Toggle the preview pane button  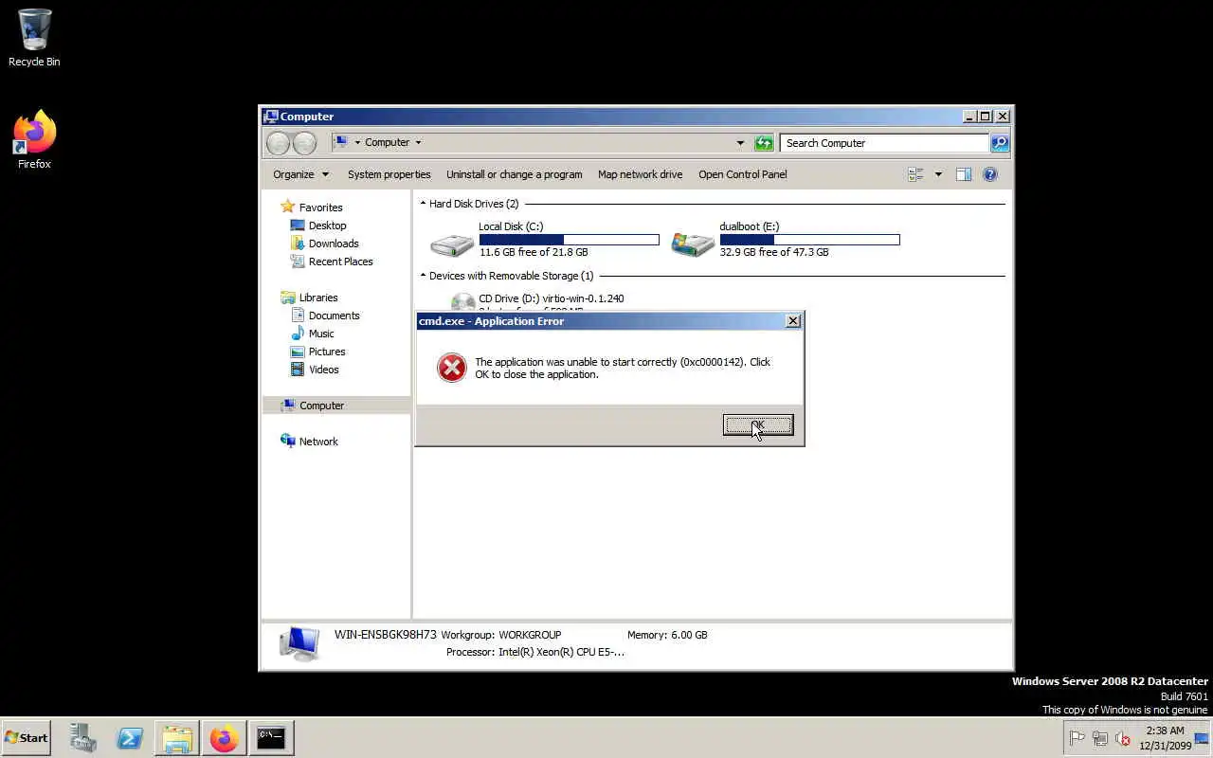[964, 174]
